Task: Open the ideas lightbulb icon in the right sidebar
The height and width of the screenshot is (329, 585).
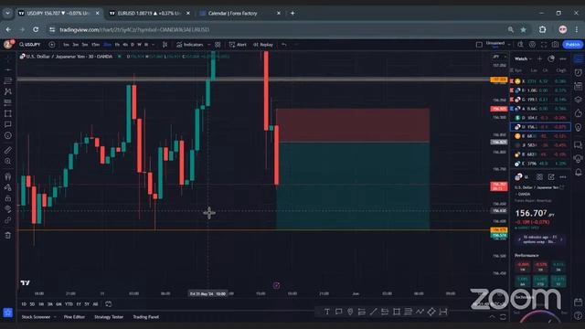Action: coord(579,128)
